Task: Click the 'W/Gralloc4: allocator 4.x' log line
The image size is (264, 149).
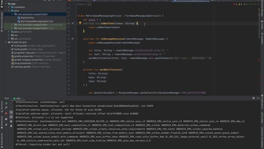Action: (44, 118)
